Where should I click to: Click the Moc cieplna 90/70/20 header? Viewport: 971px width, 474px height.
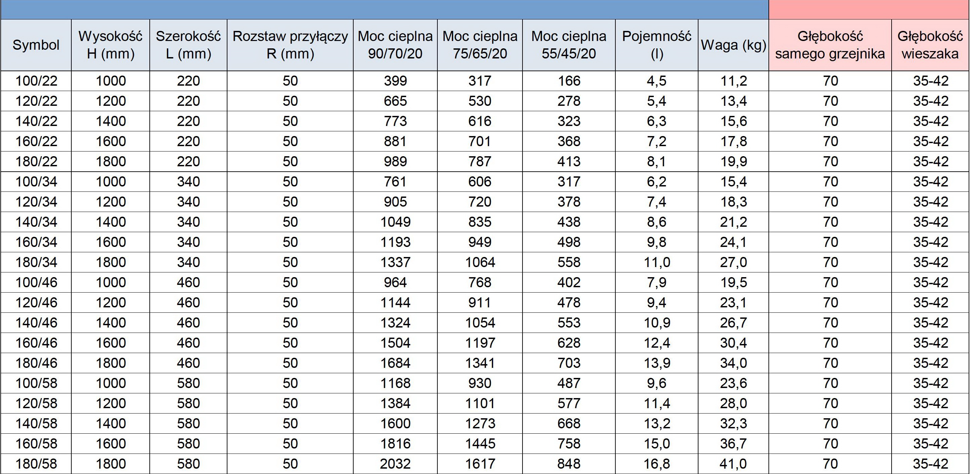pyautogui.click(x=395, y=45)
